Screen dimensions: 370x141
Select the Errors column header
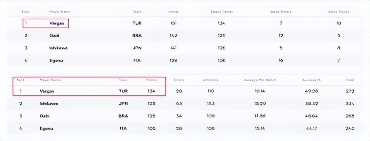179,80
